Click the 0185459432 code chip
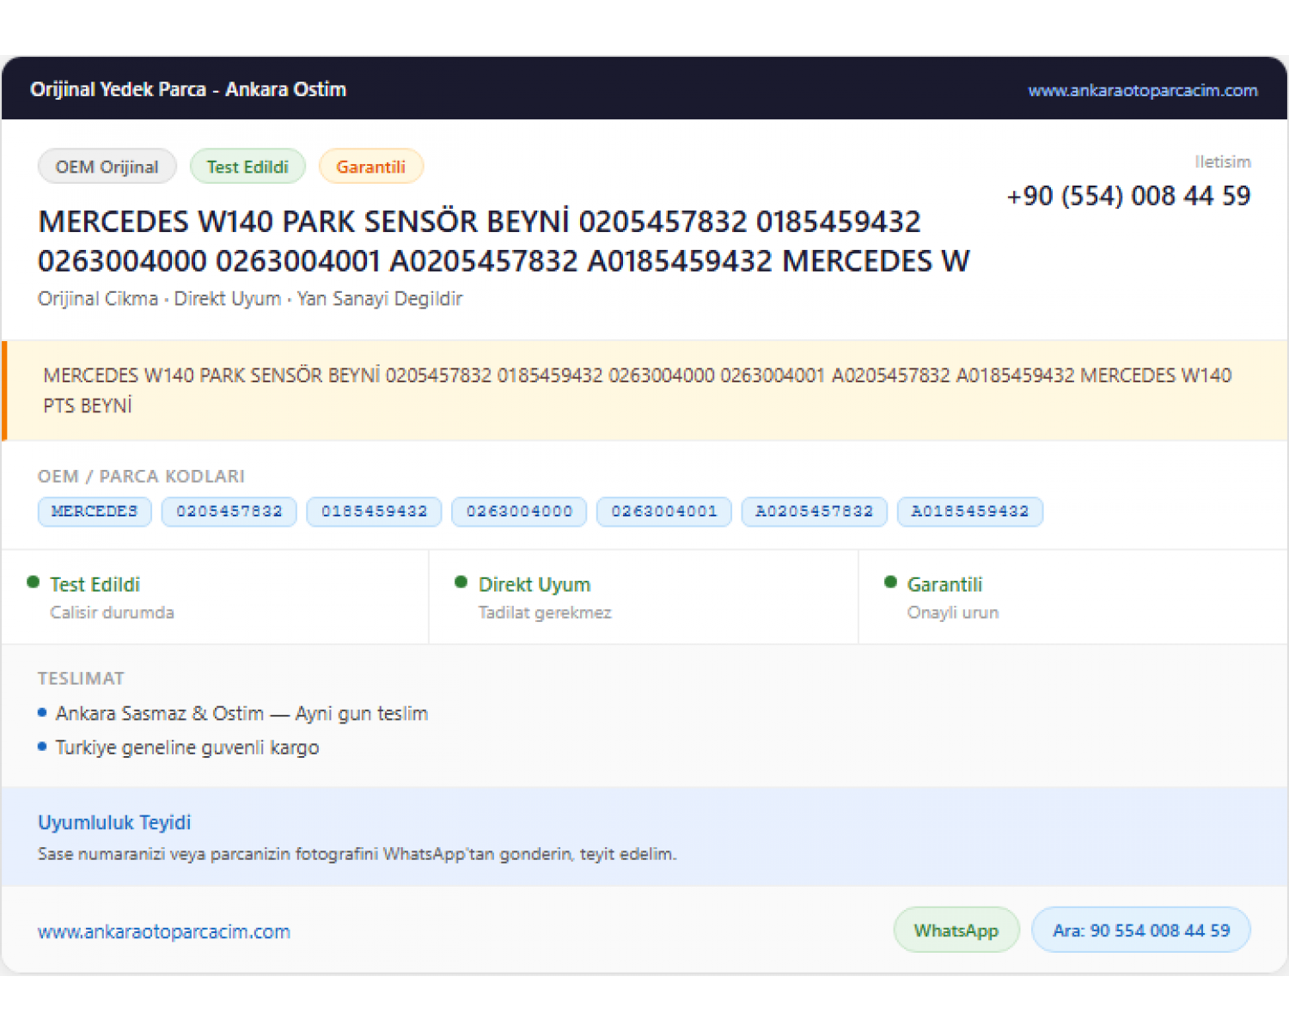The height and width of the screenshot is (1031, 1289). (375, 511)
